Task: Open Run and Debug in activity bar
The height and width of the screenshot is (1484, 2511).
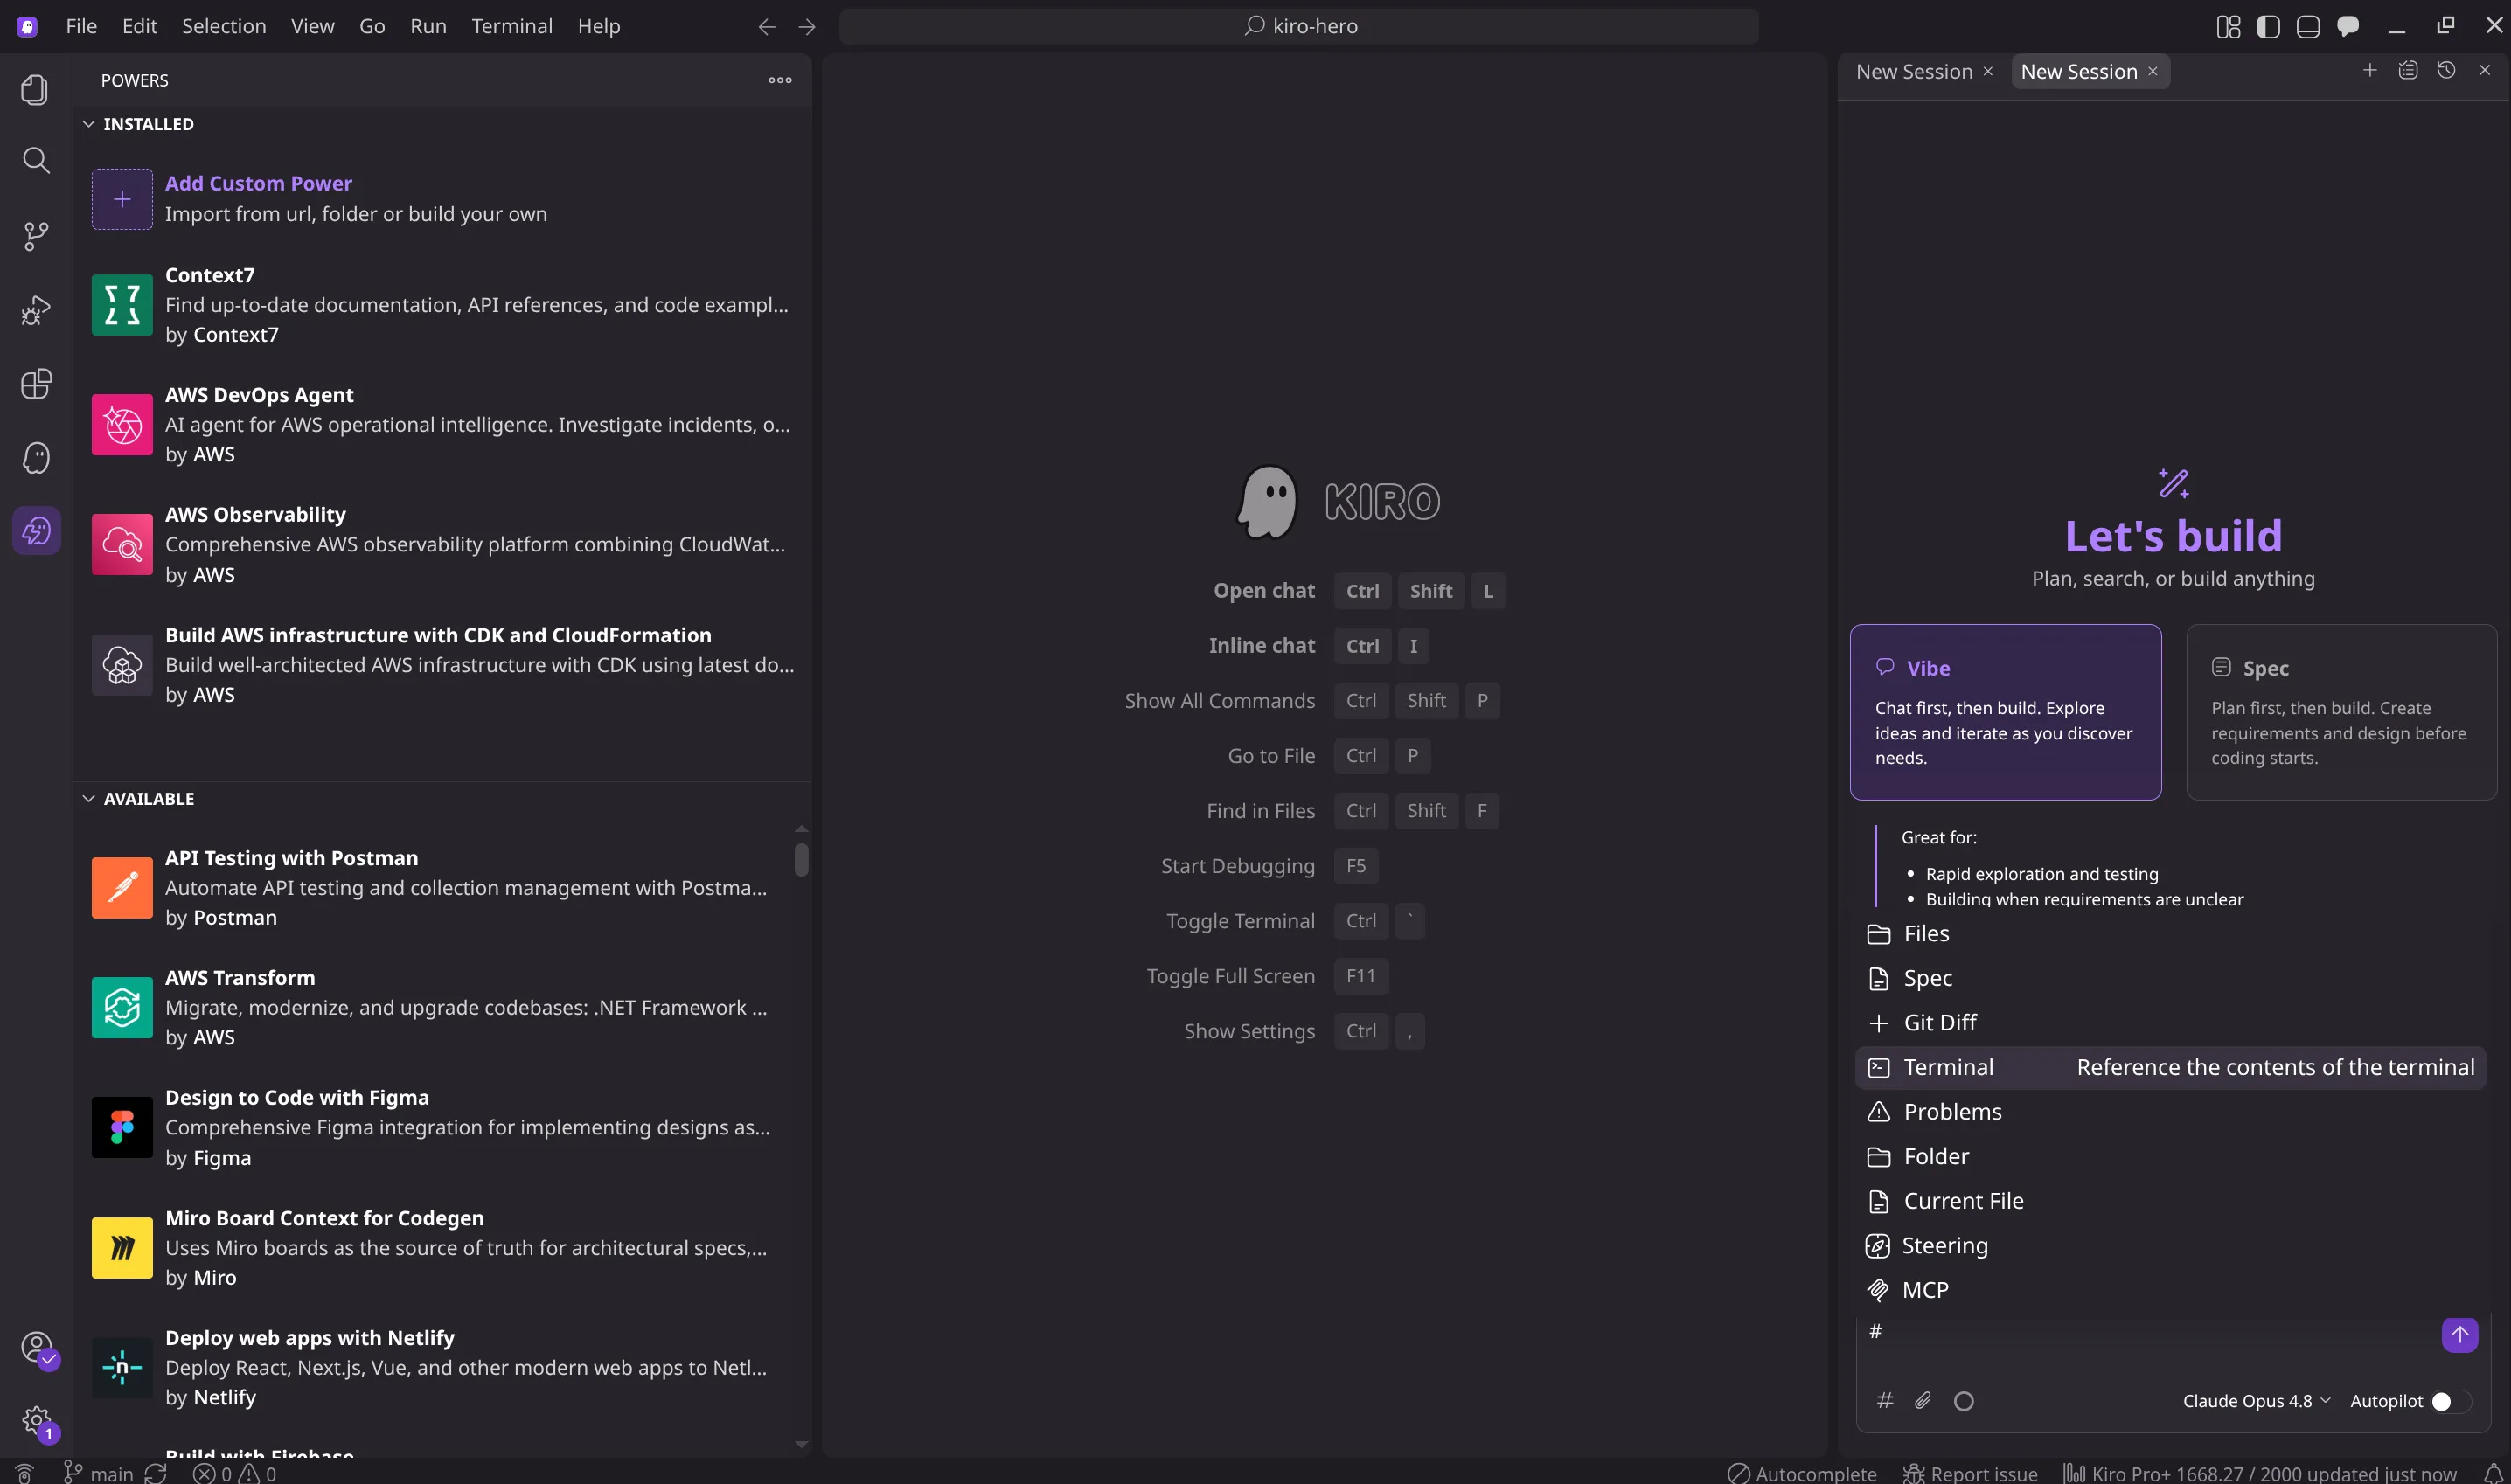Action: 35,310
